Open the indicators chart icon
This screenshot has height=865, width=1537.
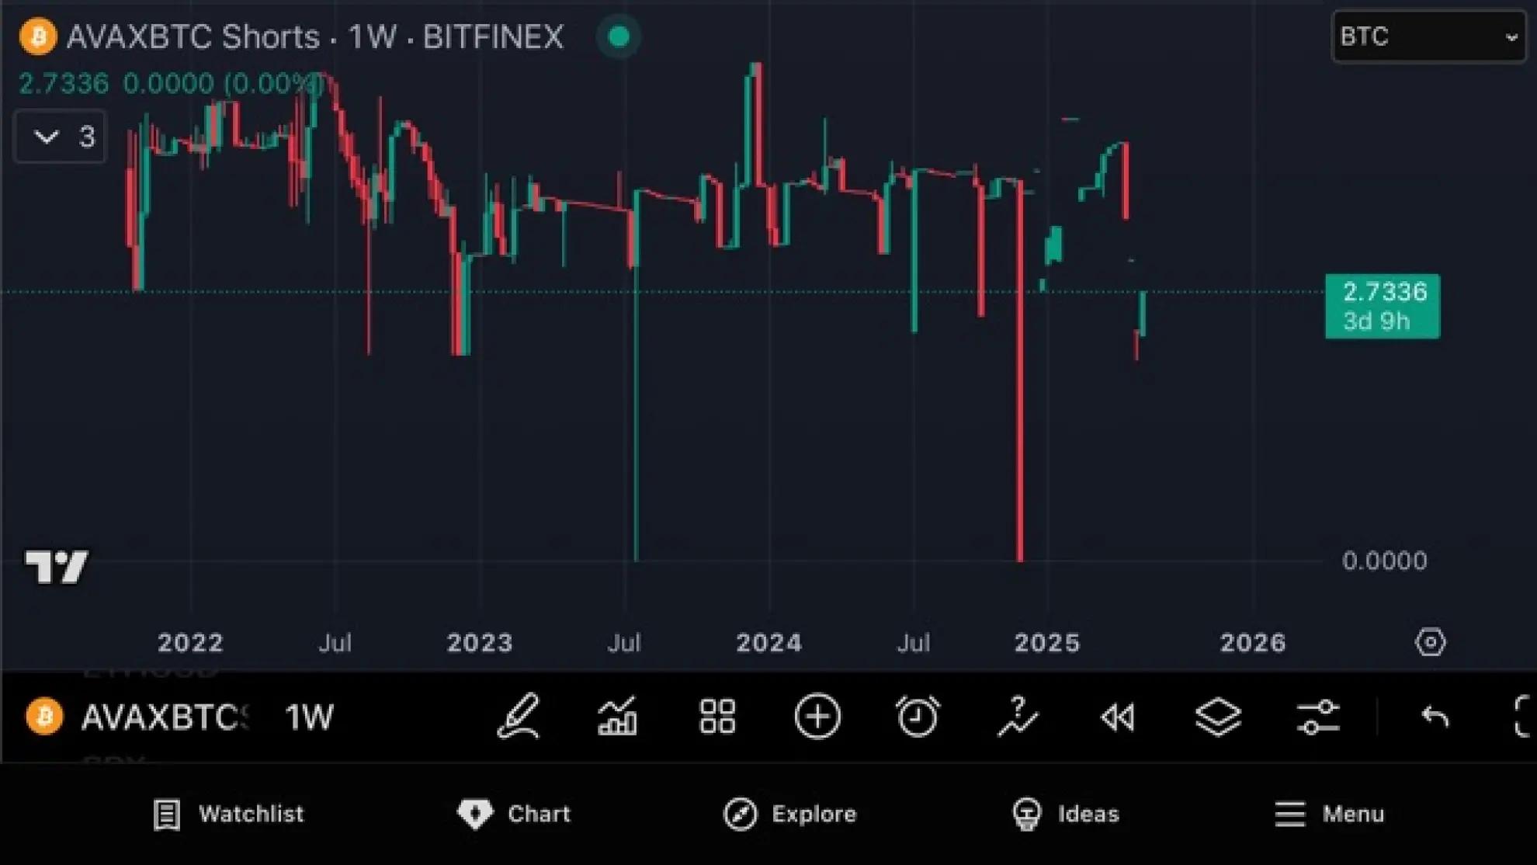point(618,716)
